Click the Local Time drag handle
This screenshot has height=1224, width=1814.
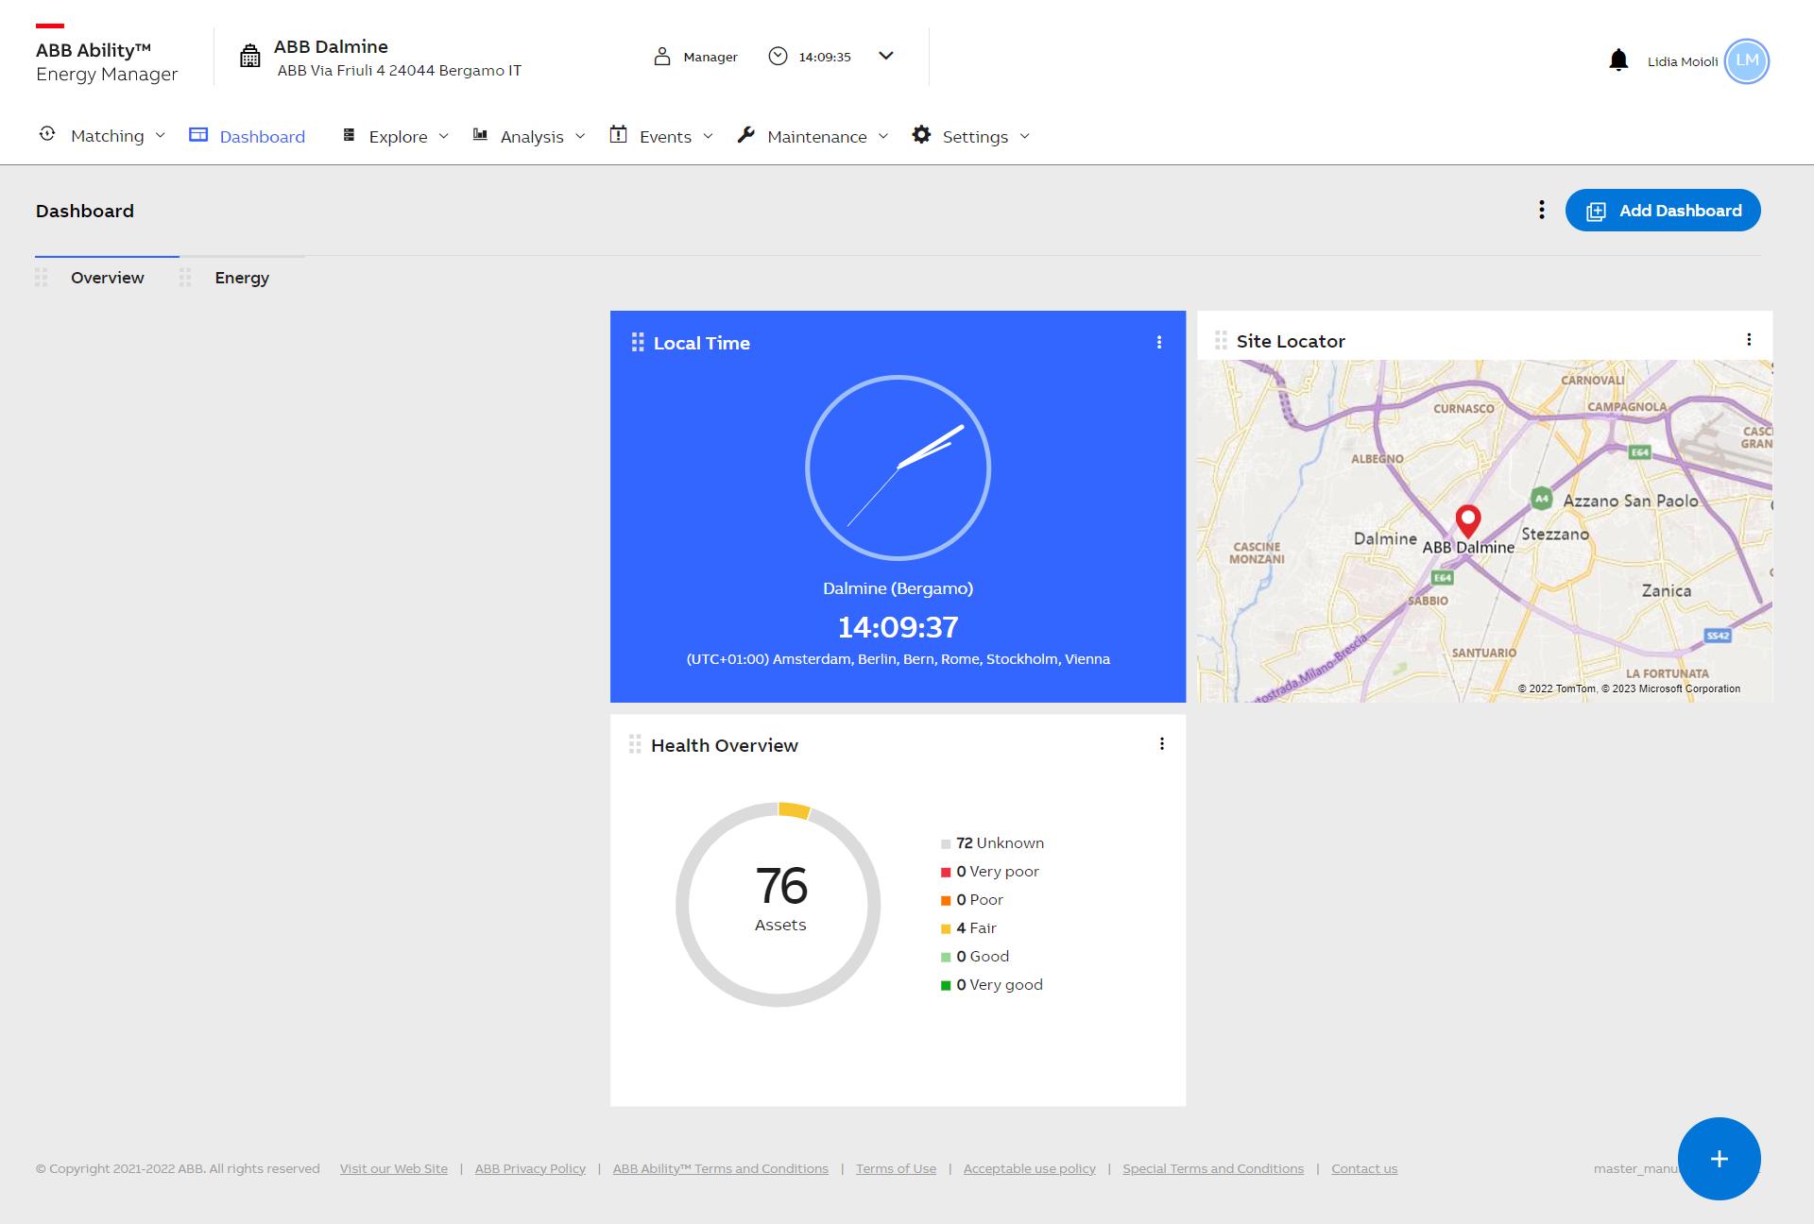tap(638, 342)
